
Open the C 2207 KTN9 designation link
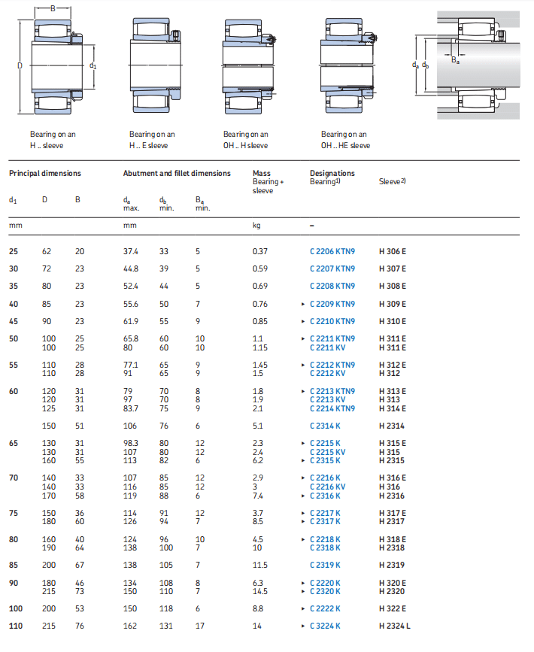click(x=332, y=268)
